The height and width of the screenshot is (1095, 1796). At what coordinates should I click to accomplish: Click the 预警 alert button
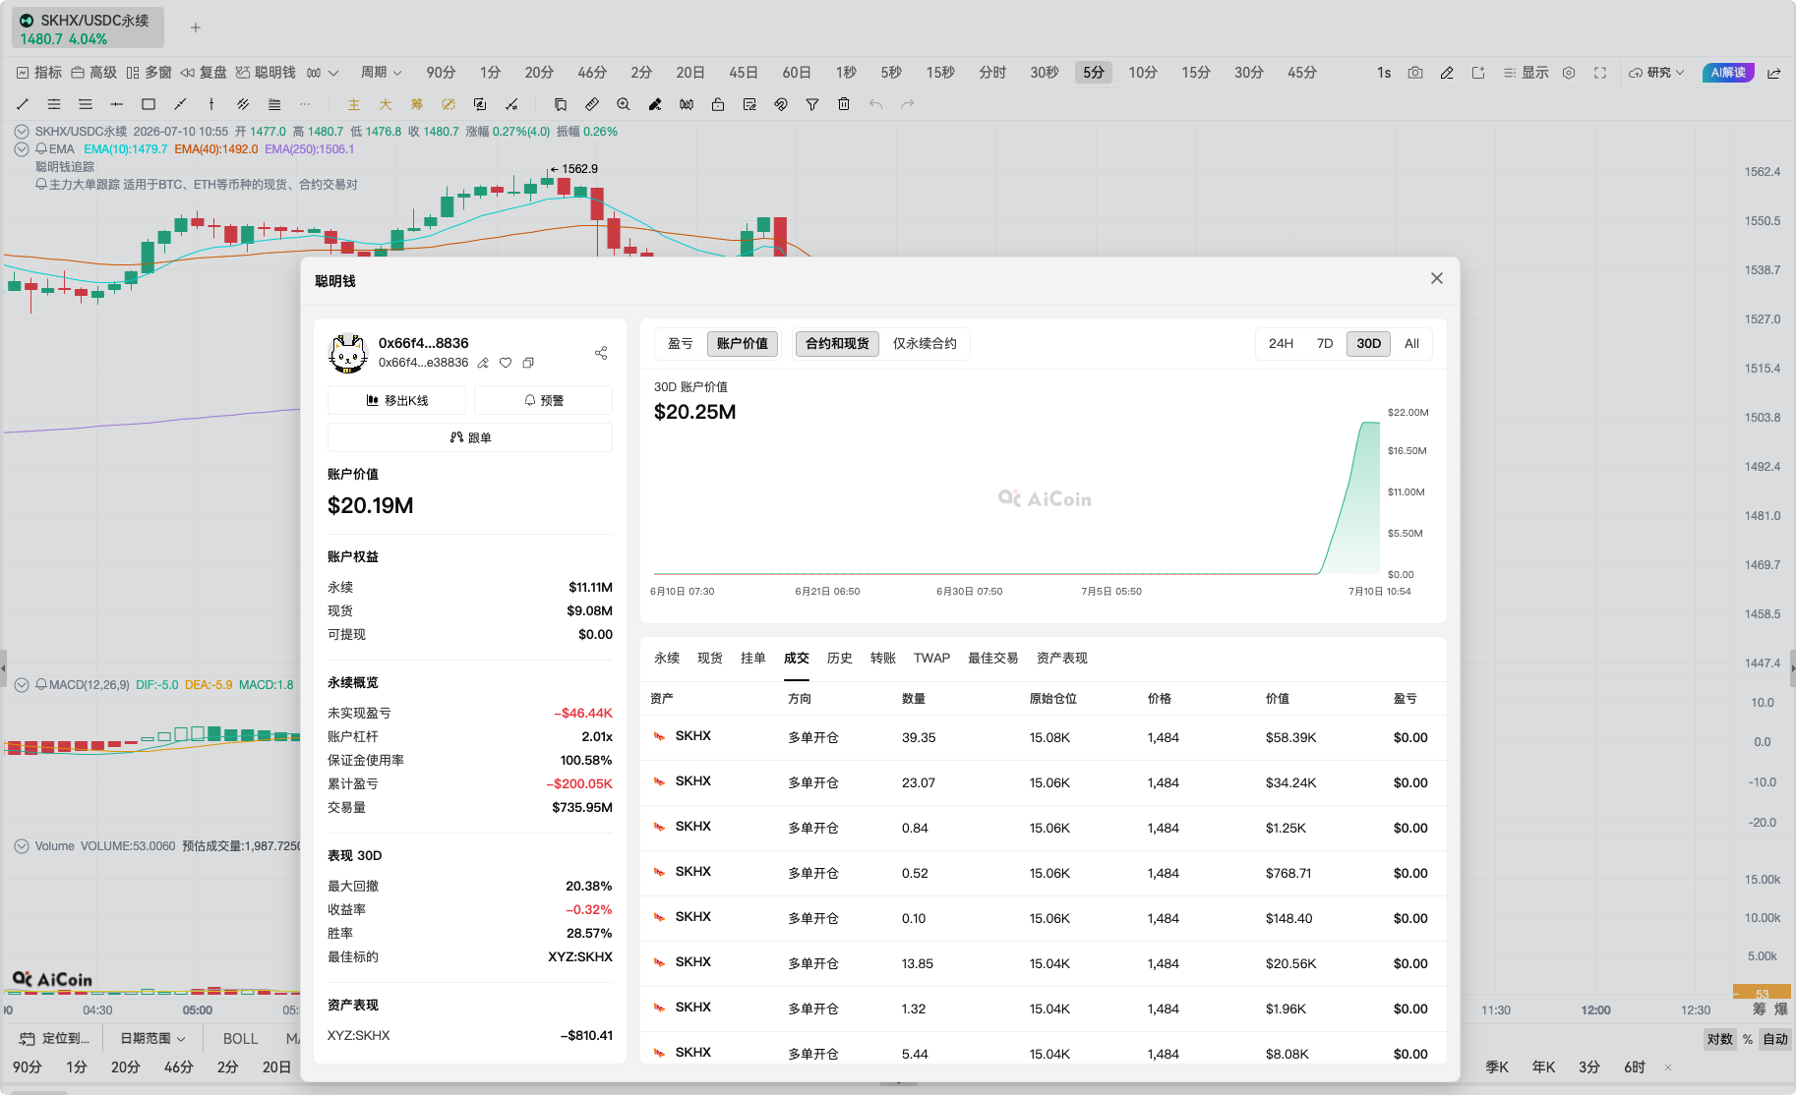(543, 400)
